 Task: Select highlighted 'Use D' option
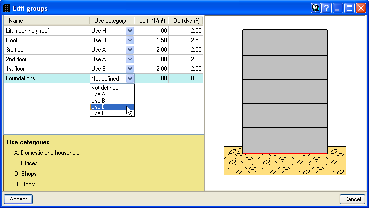(x=112, y=107)
